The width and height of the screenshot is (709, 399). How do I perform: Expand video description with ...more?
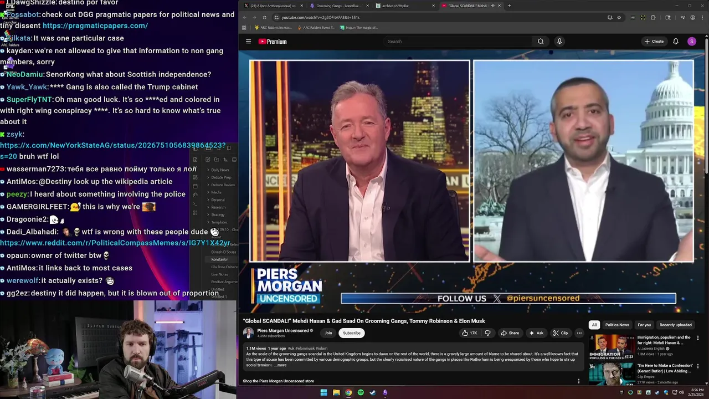(x=280, y=365)
